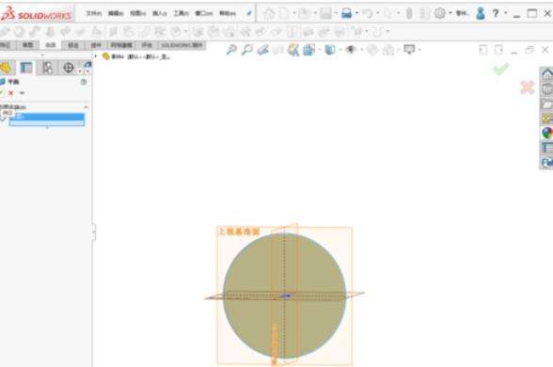Open the 编辑 (Edit) menu

pyautogui.click(x=116, y=13)
